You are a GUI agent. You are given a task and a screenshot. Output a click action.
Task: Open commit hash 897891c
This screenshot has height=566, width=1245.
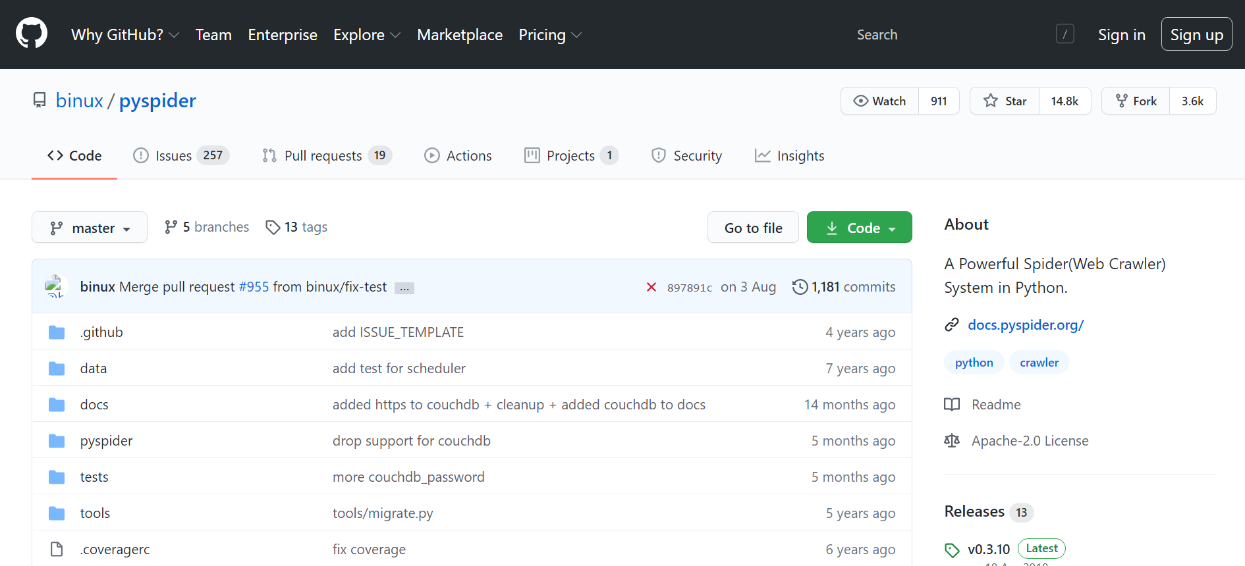tap(690, 288)
